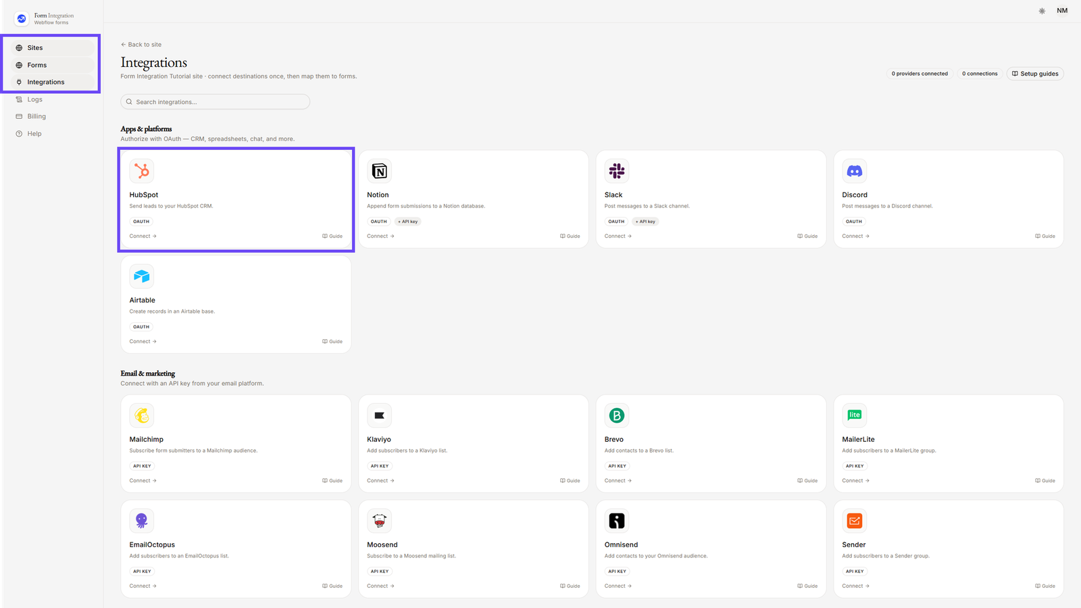Viewport: 1081px width, 608px height.
Task: Open Logs in the sidebar
Action: [51, 99]
